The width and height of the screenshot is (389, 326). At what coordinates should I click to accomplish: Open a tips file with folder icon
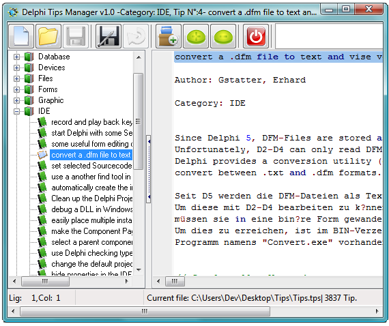point(48,36)
